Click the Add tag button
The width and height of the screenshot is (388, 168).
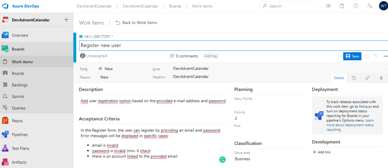coord(211,56)
